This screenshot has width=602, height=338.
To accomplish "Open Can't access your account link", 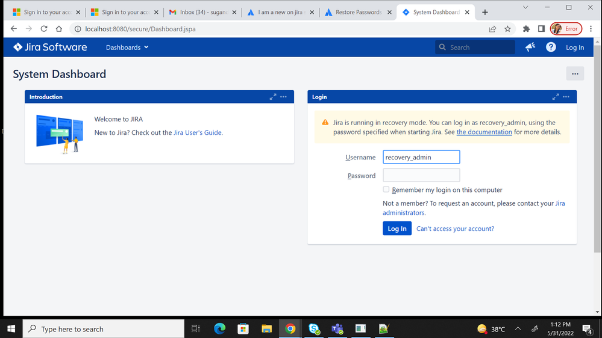I will pos(456,229).
